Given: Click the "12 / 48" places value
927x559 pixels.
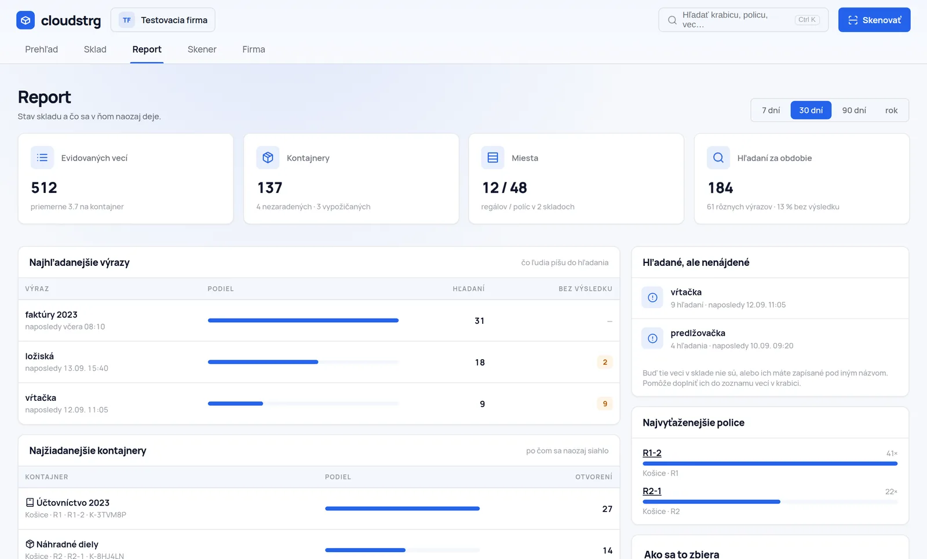Looking at the screenshot, I should tap(505, 188).
